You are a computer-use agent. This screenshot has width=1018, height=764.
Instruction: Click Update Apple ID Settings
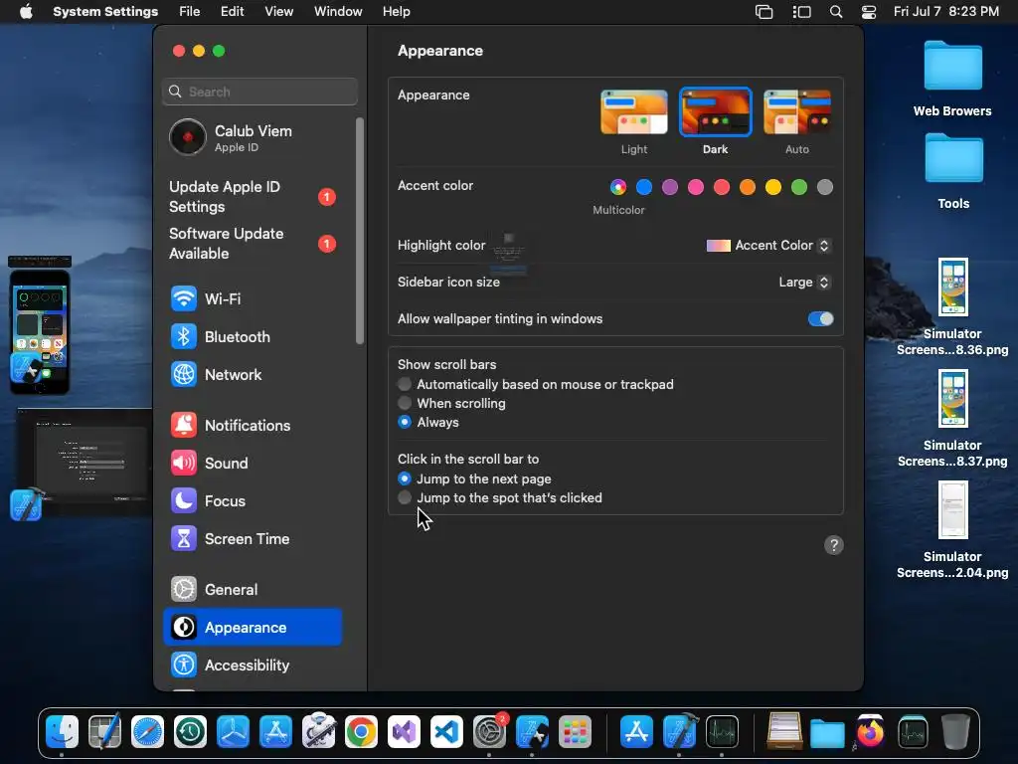click(x=253, y=197)
